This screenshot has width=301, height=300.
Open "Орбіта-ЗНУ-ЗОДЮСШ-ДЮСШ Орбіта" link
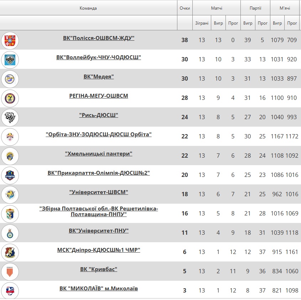[x=99, y=134]
